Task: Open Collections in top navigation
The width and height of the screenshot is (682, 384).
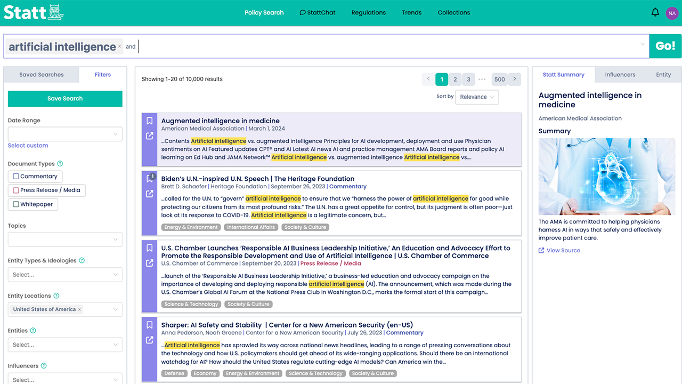Action: coord(454,13)
